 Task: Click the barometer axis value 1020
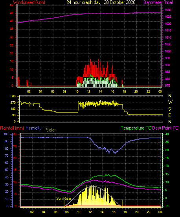(x=168, y=24)
